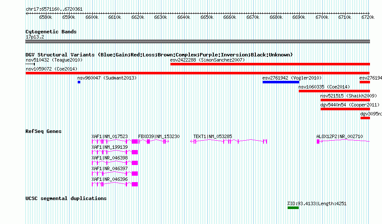Click the XAF1|NR_046396 gene model glyph
Image resolution: width=382 pixels, height=224 pixels.
[115, 184]
